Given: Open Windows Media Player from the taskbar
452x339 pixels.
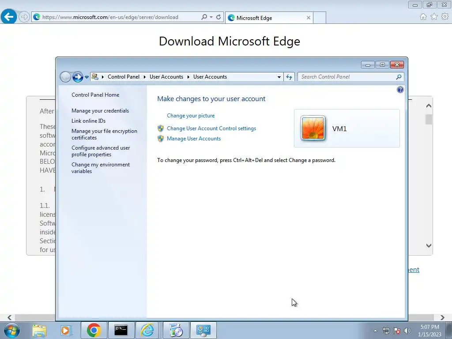Looking at the screenshot, I should (66, 330).
